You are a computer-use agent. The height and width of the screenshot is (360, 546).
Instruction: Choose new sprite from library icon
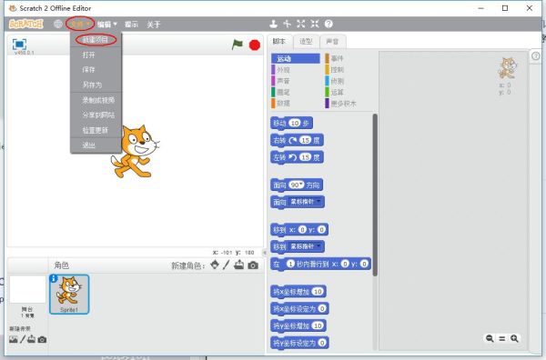[215, 265]
